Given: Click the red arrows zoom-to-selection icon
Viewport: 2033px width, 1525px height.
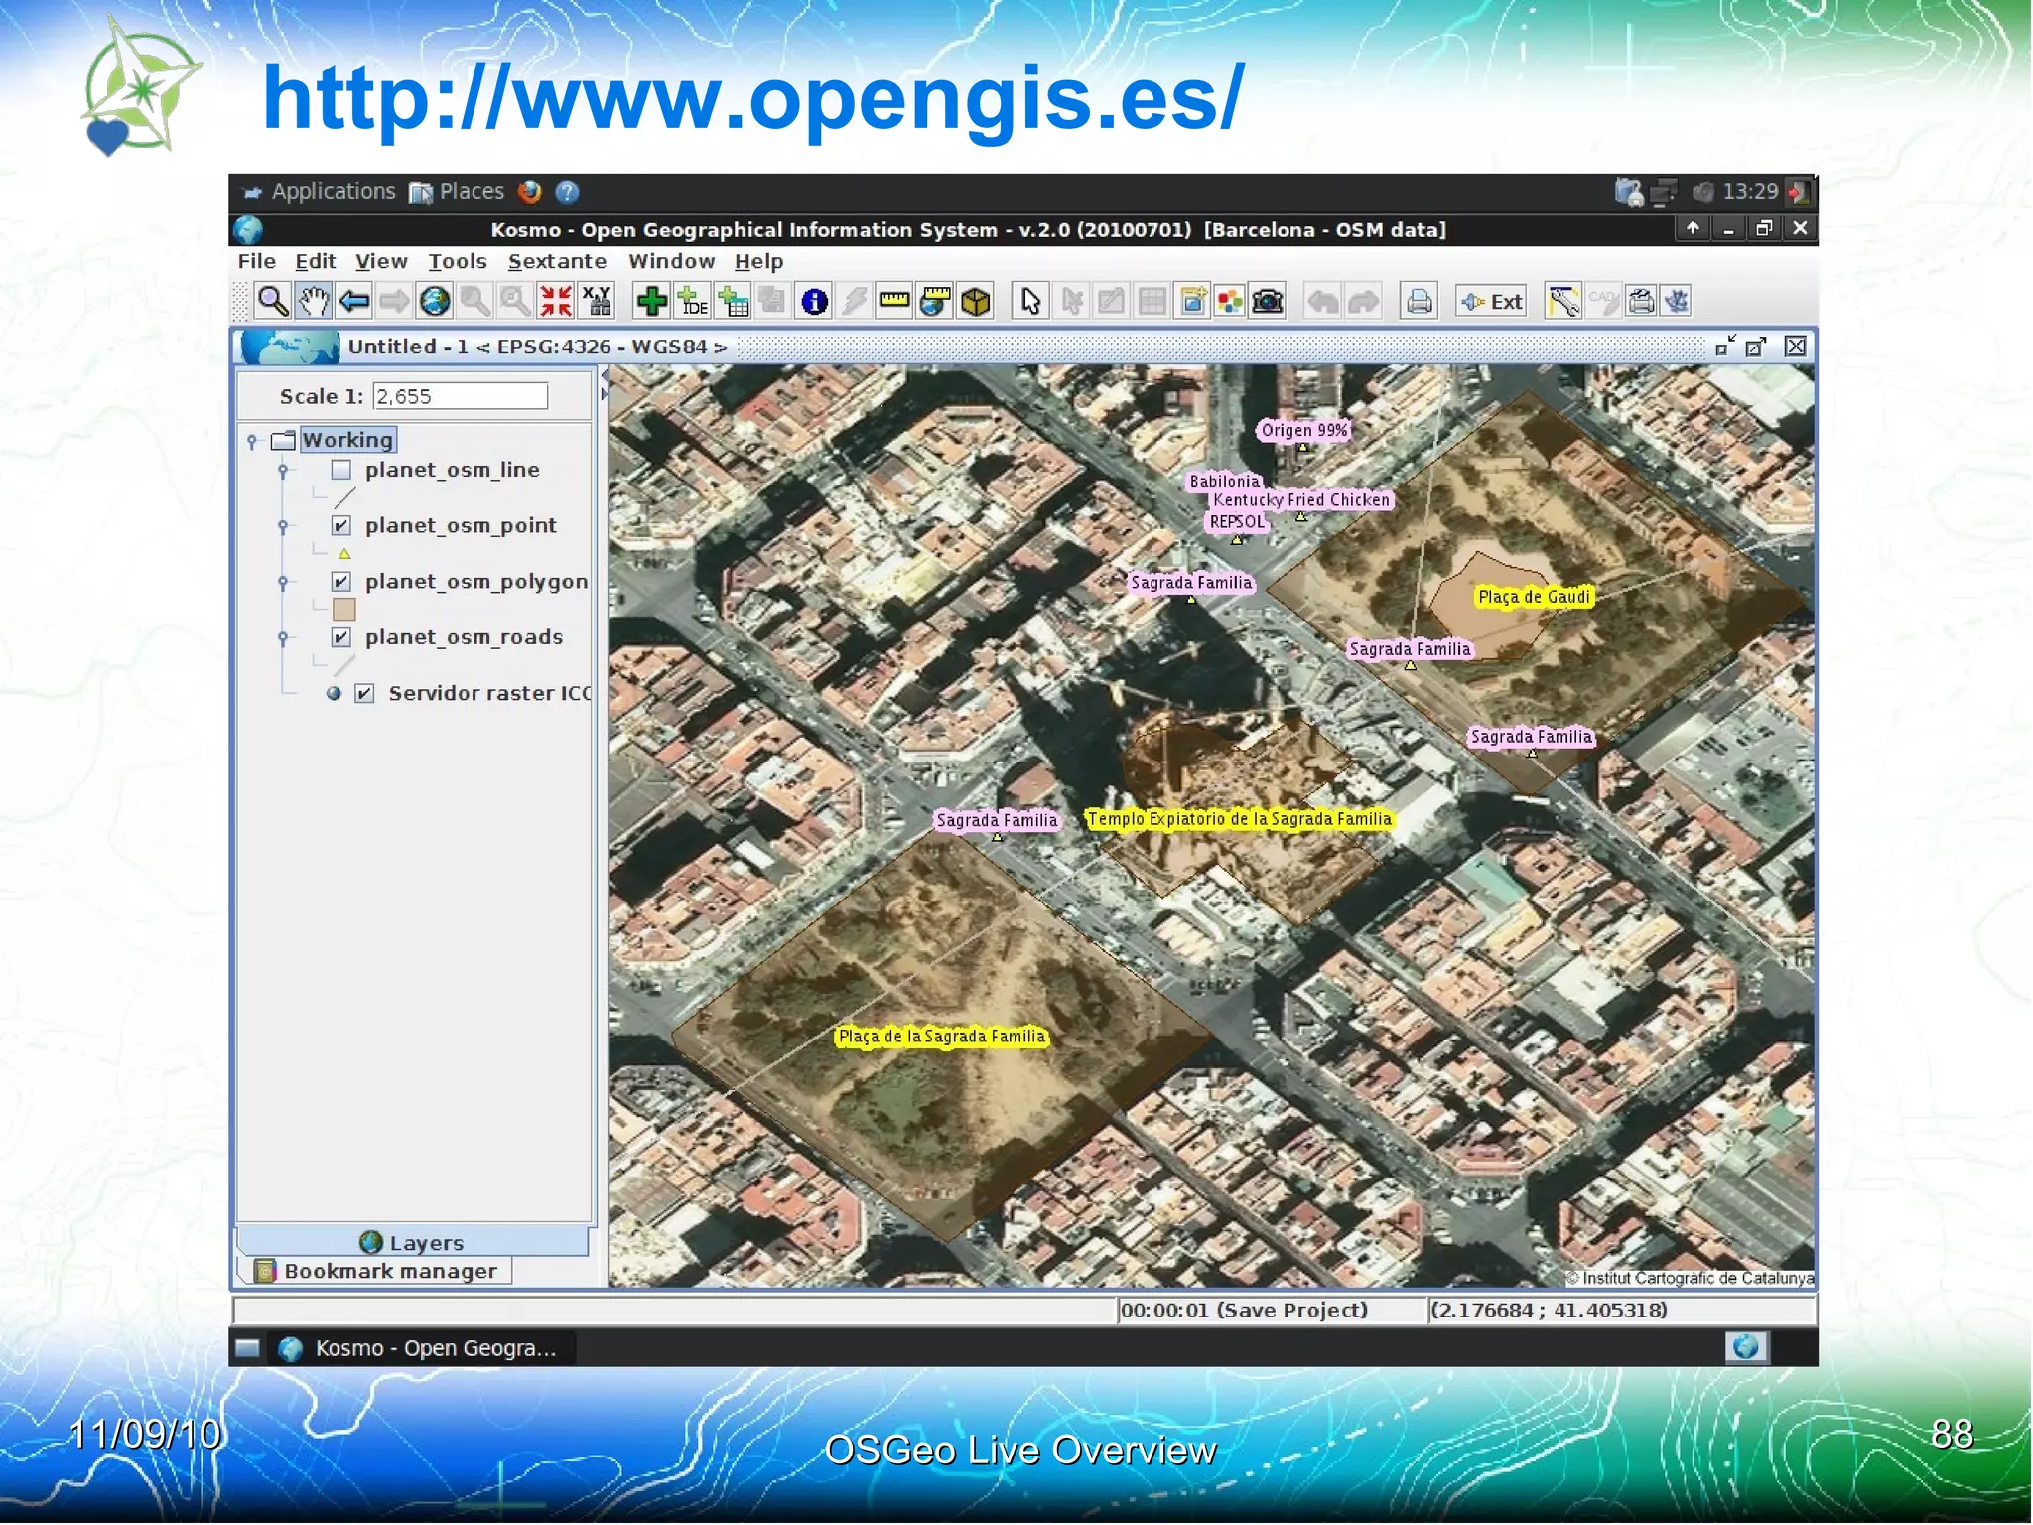Looking at the screenshot, I should click(556, 301).
